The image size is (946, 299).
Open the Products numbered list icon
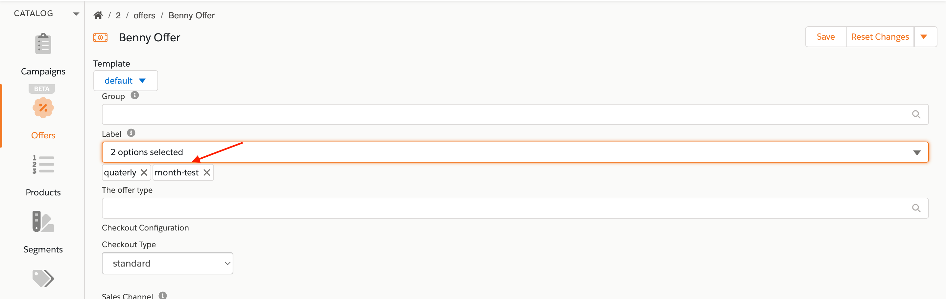[x=43, y=165]
